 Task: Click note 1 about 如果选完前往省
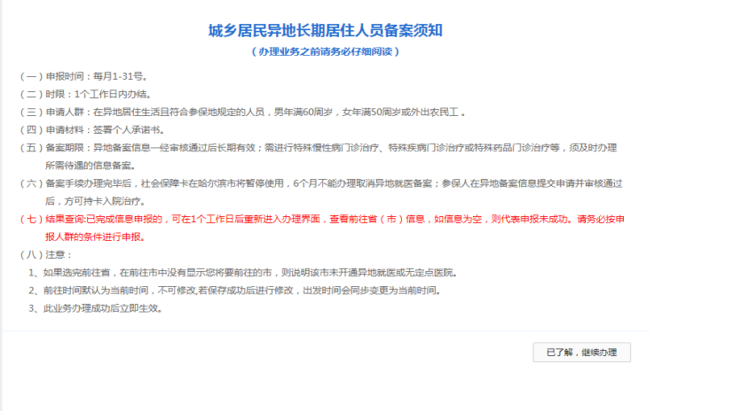pos(243,273)
